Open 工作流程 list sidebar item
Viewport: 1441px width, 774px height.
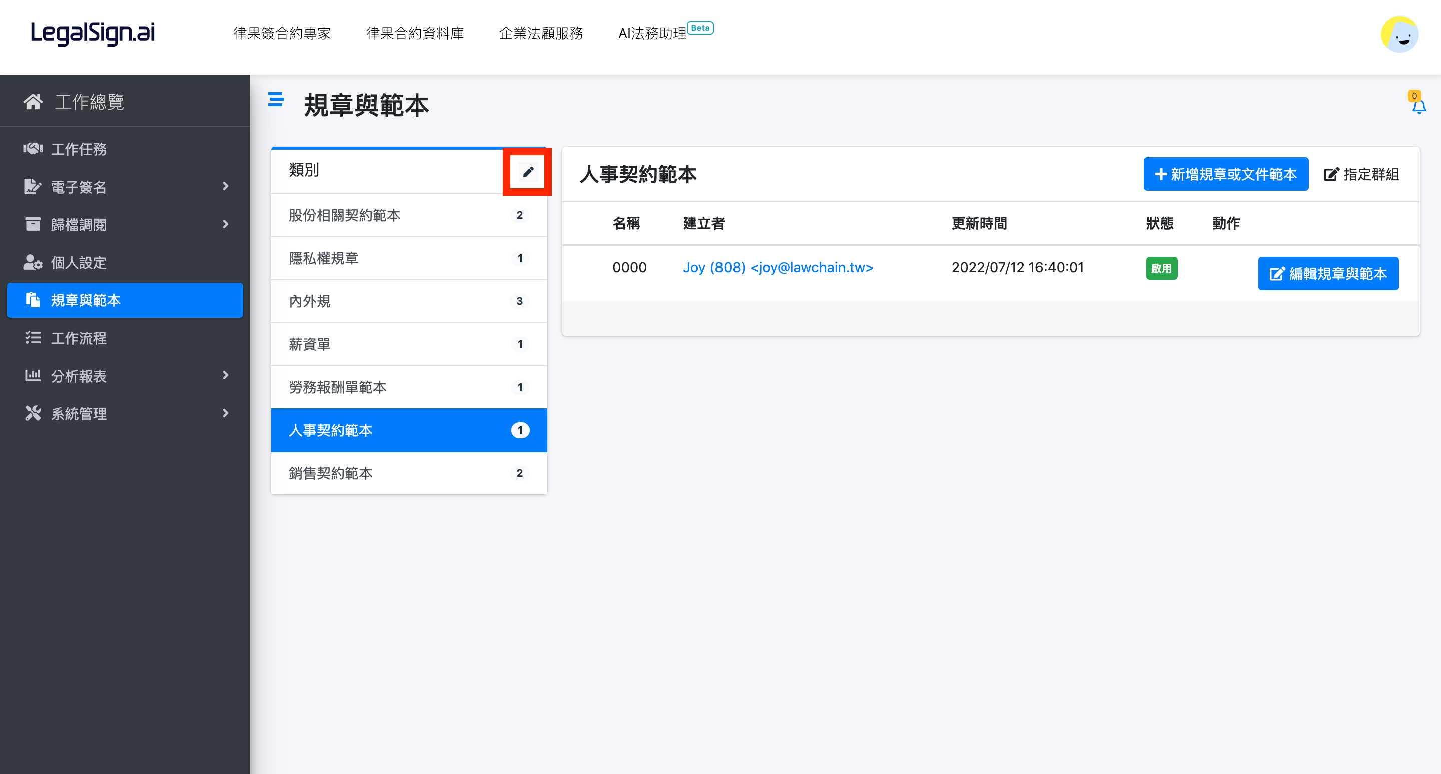79,338
